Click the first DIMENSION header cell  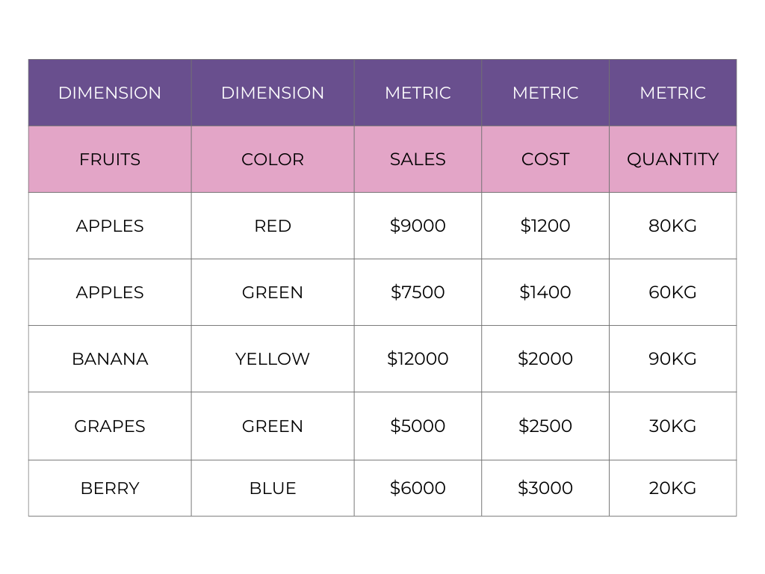coord(110,93)
